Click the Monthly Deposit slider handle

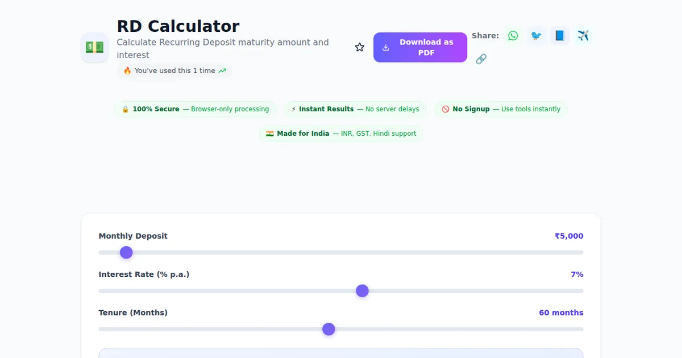(x=126, y=252)
